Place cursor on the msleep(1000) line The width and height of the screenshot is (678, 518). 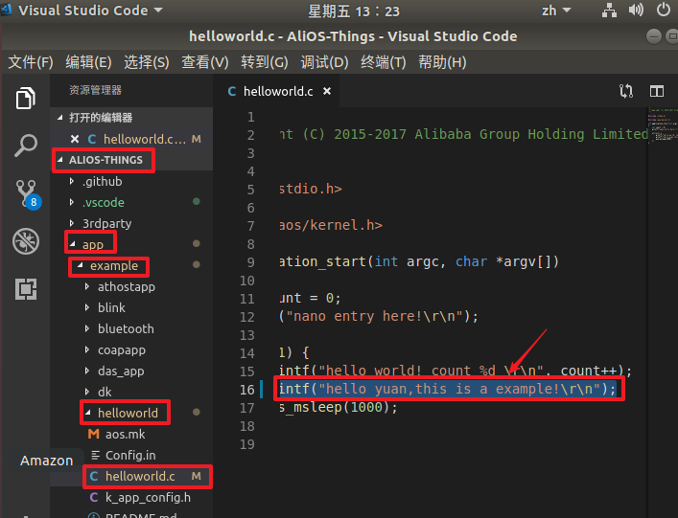coord(339,408)
